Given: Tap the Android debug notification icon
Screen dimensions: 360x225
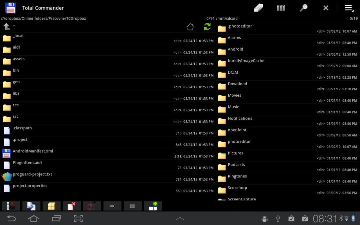Looking at the screenshot, I should [264, 219].
